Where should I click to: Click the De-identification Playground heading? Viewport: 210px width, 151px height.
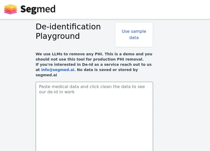coord(68,31)
